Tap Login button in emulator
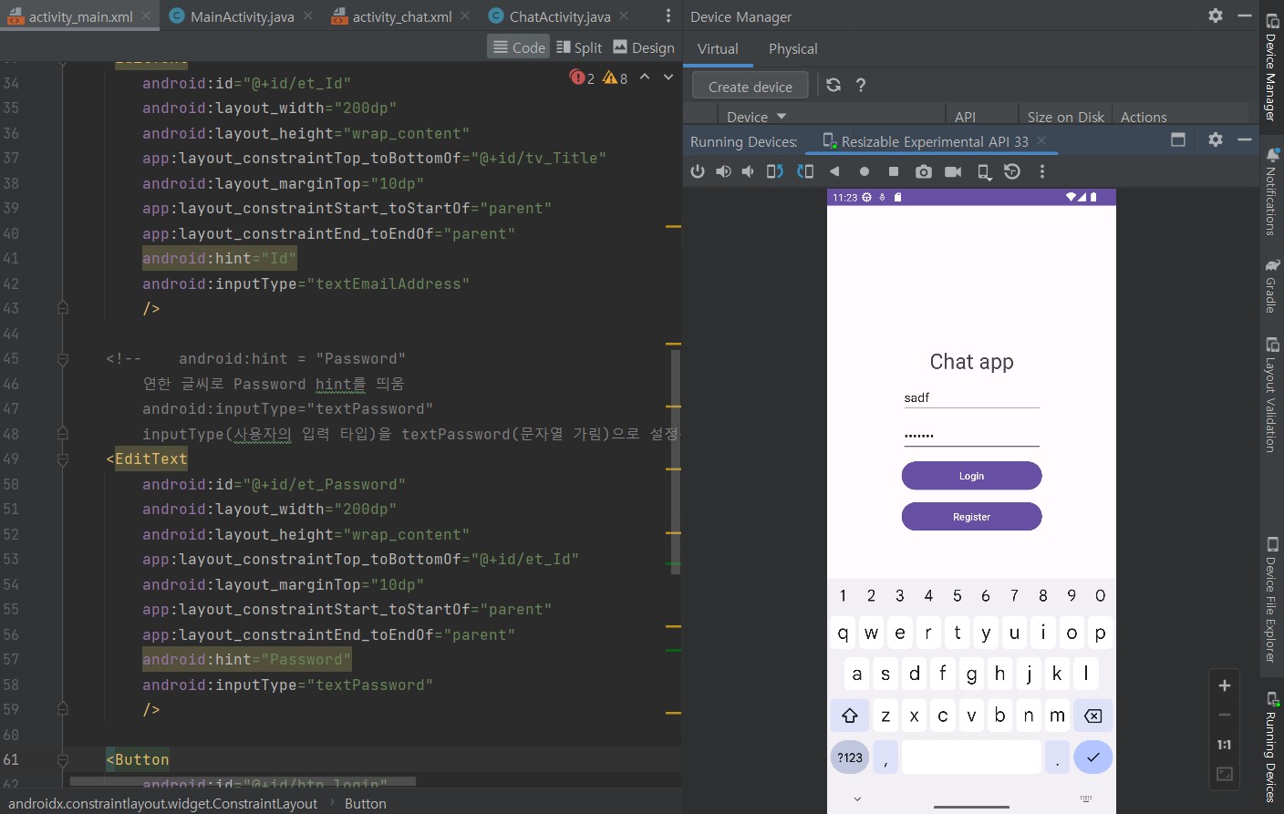 (x=971, y=476)
